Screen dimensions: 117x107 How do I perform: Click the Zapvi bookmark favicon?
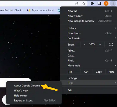click(x=29, y=10)
